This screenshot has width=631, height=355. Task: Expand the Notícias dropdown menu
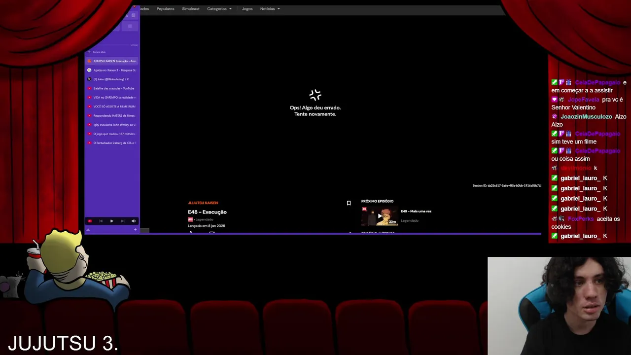click(270, 9)
